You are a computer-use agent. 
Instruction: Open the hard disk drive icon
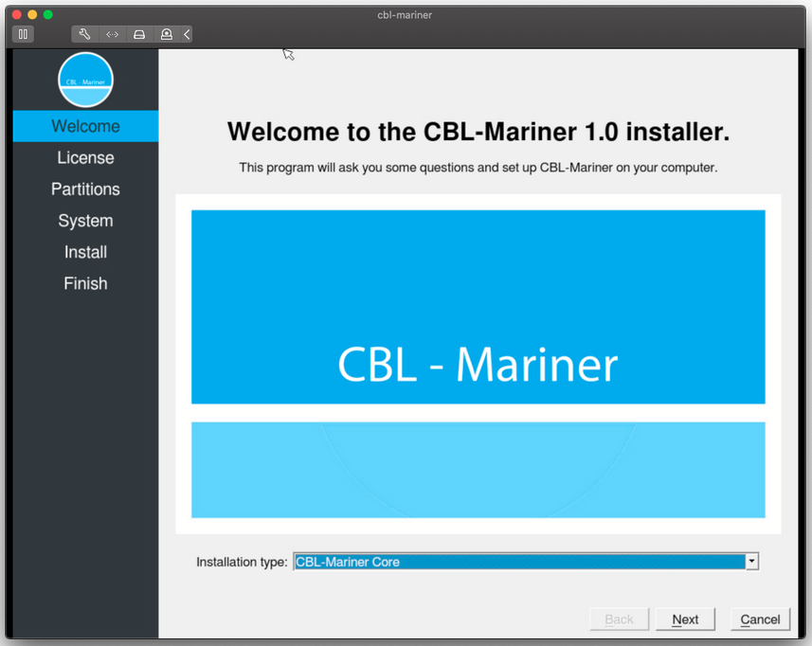tap(139, 34)
